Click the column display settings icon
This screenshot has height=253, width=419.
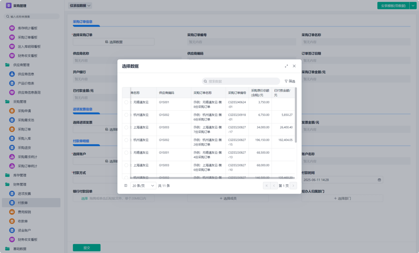[x=126, y=186]
